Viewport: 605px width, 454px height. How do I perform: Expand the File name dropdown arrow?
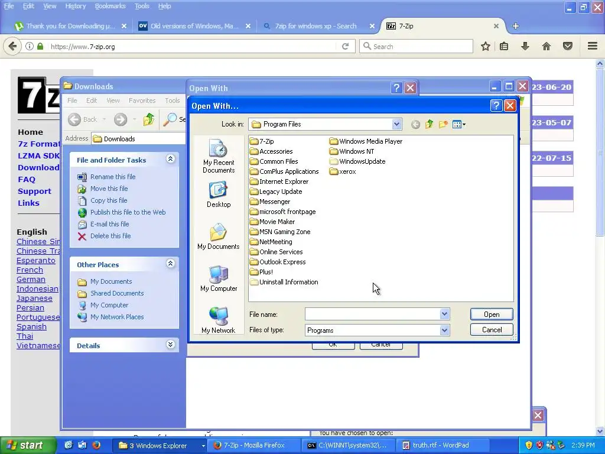[x=444, y=314]
